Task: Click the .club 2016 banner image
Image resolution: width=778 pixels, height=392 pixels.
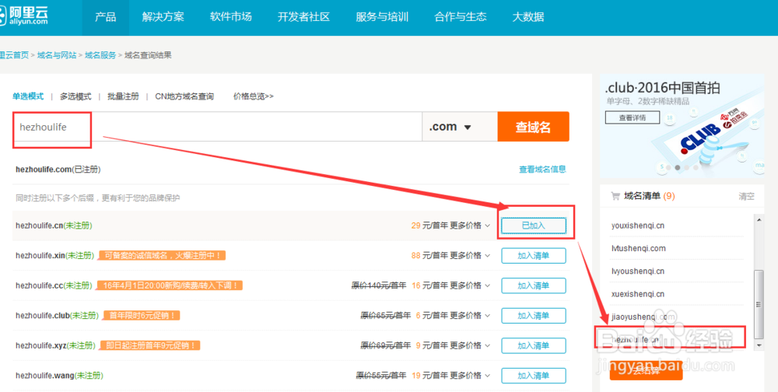Action: (682, 126)
